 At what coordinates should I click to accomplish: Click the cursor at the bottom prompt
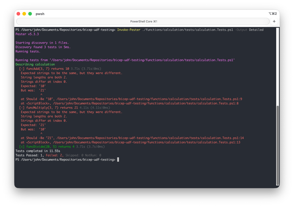click(x=118, y=160)
